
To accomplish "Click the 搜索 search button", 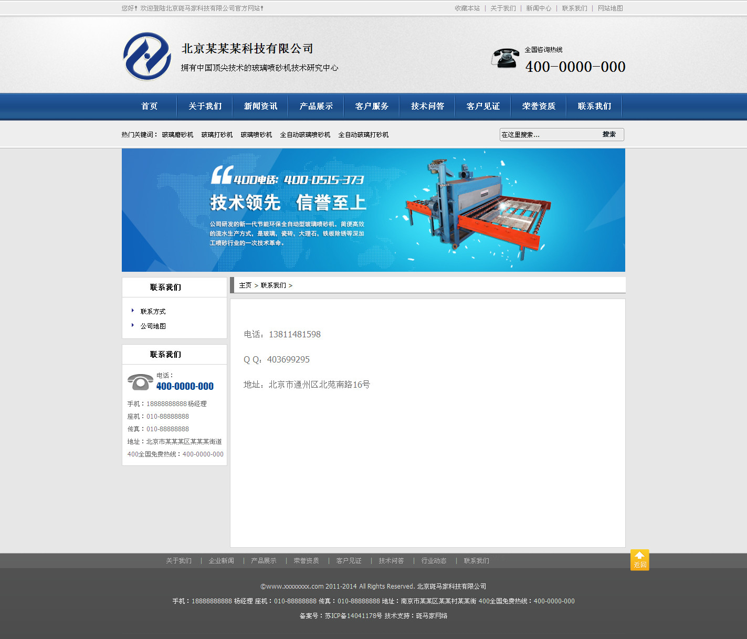I will 609,134.
